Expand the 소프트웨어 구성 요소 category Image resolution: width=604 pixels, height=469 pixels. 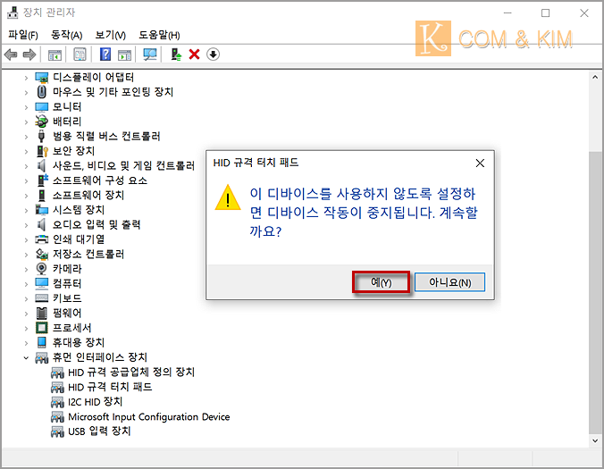tap(26, 181)
